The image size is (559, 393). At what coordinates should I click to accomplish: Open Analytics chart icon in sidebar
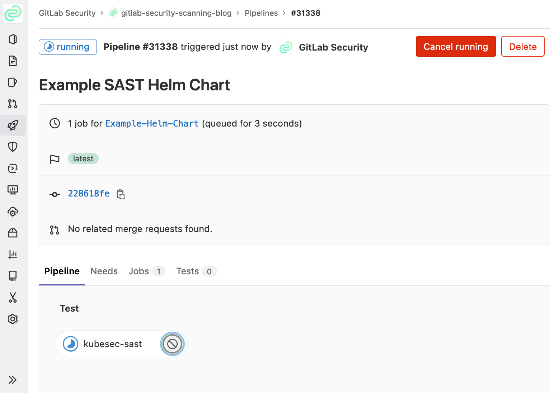13,254
